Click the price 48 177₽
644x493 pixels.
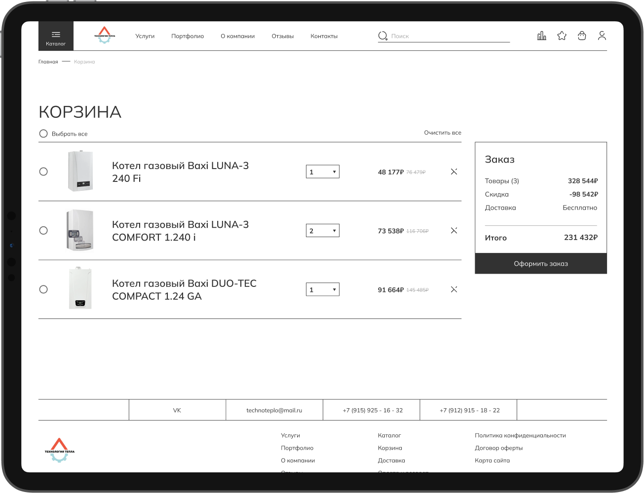391,172
